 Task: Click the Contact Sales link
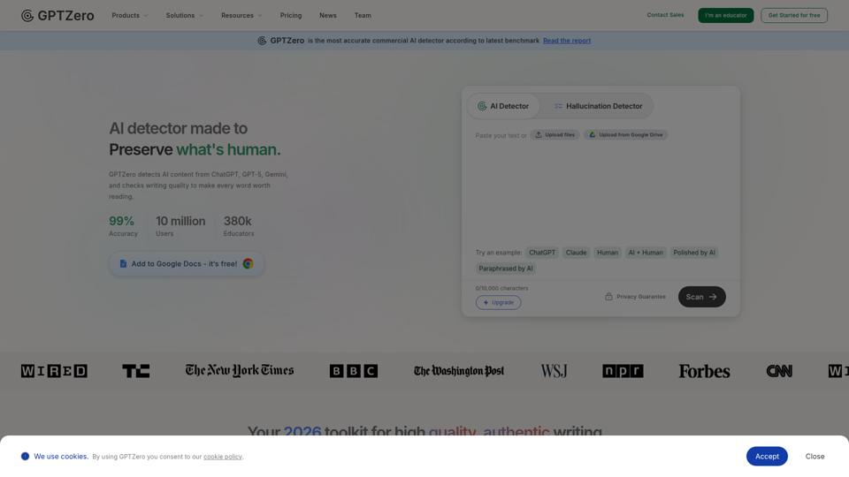tap(665, 15)
